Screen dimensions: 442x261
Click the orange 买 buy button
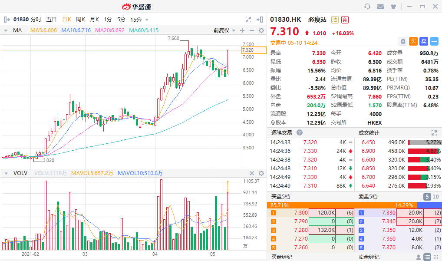[x=413, y=41]
